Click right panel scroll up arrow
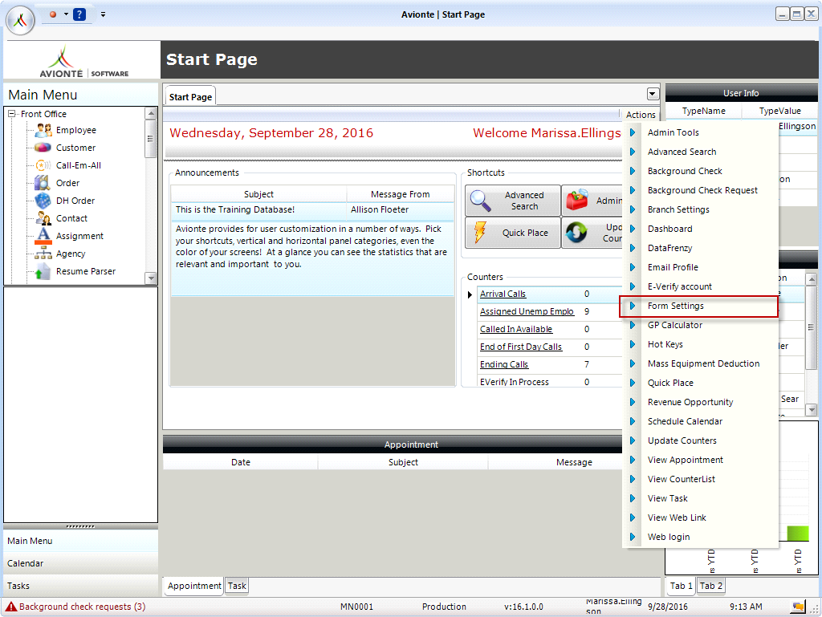The height and width of the screenshot is (617, 822). coord(812,279)
